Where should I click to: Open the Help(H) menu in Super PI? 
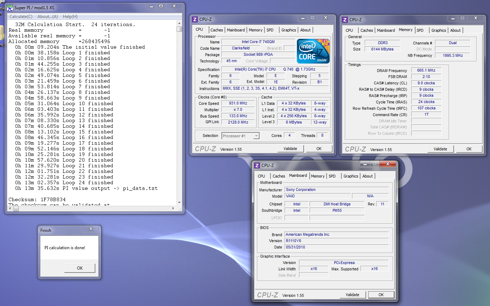70,17
